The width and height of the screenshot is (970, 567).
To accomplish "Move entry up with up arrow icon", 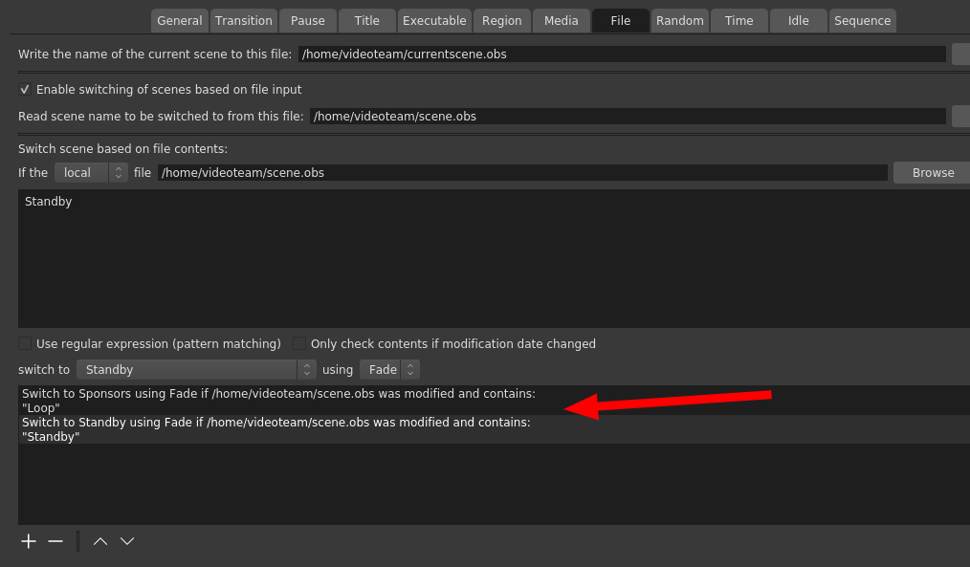I will click(x=100, y=541).
